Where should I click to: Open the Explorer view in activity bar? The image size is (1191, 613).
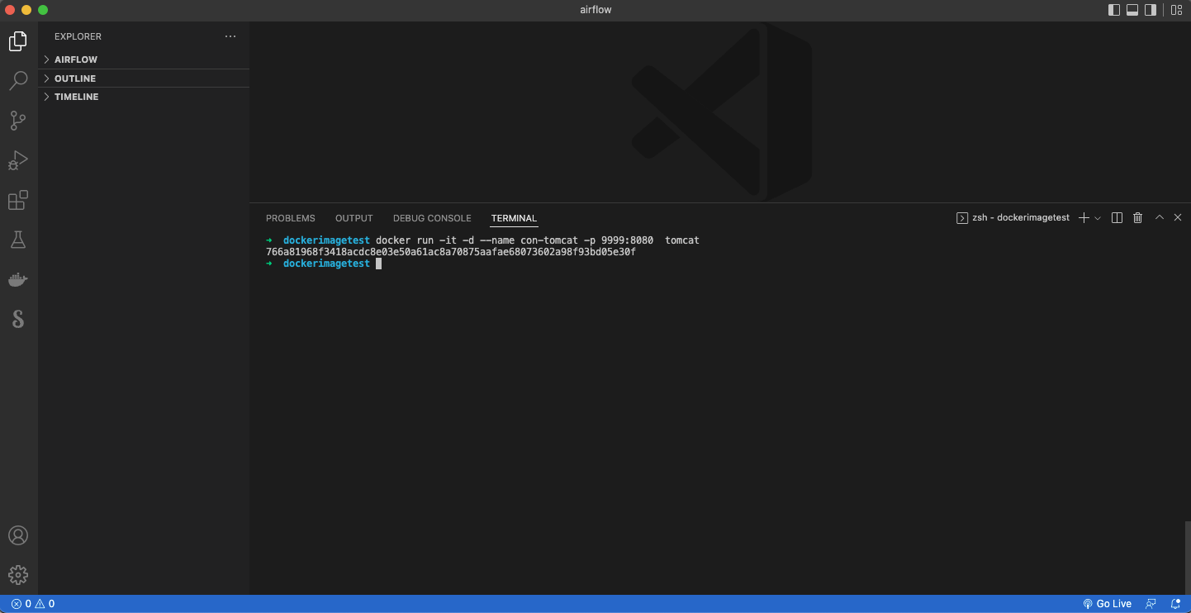[x=18, y=40]
